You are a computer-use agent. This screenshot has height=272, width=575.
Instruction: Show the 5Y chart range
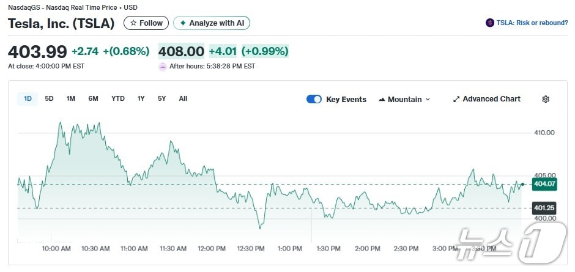point(162,98)
